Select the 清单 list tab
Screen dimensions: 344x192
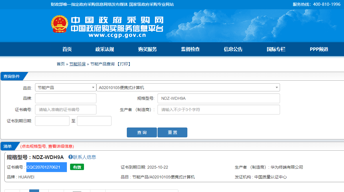pos(8,146)
